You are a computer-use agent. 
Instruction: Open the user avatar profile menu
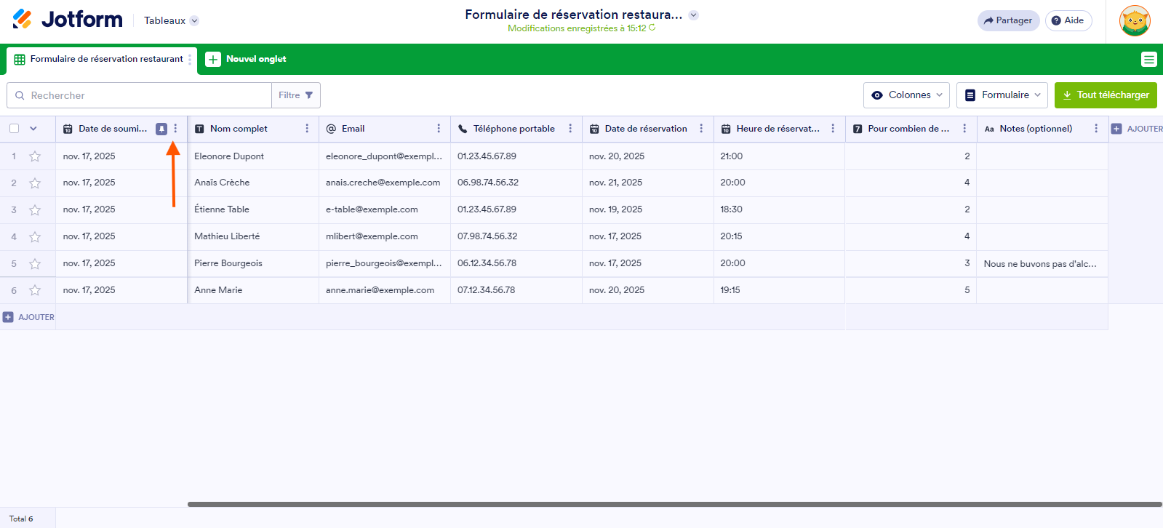click(x=1135, y=20)
